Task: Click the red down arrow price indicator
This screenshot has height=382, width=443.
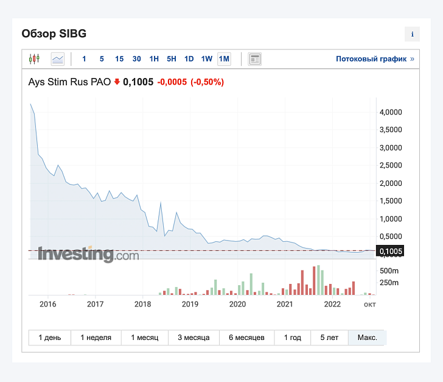Action: (x=117, y=82)
